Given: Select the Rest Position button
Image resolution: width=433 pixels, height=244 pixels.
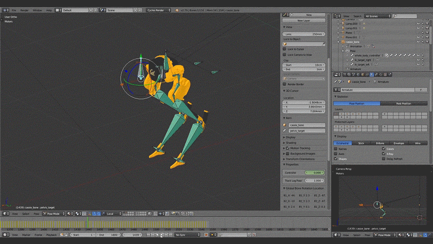Looking at the screenshot, I should pyautogui.click(x=403, y=104).
